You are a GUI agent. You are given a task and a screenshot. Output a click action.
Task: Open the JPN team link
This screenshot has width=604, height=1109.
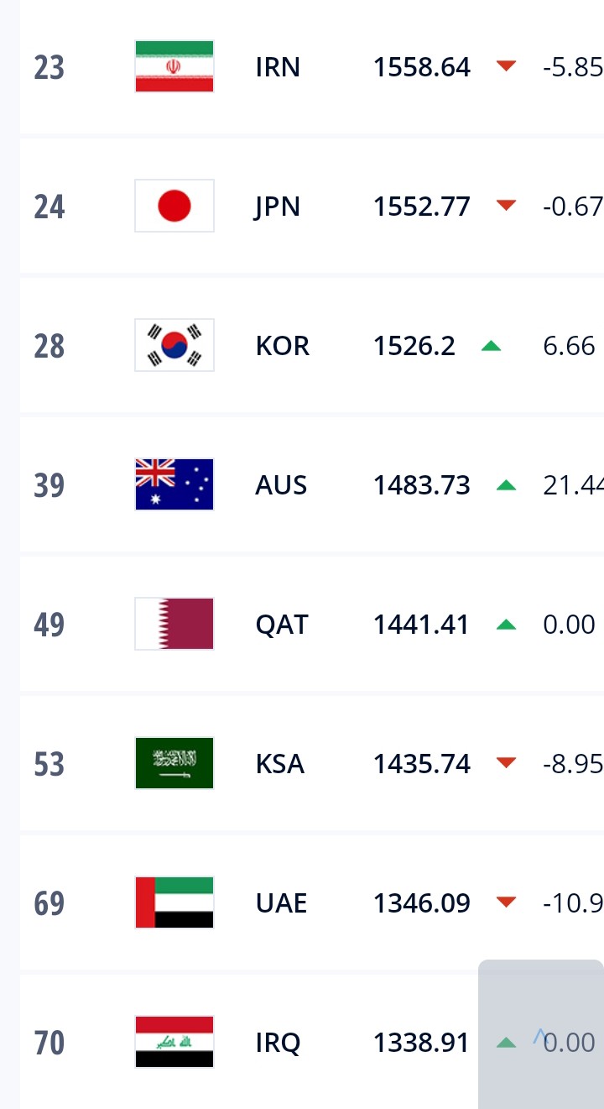[x=278, y=207]
